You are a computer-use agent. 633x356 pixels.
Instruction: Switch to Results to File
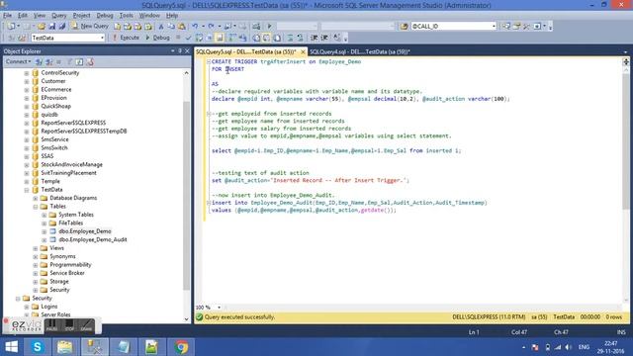point(277,38)
